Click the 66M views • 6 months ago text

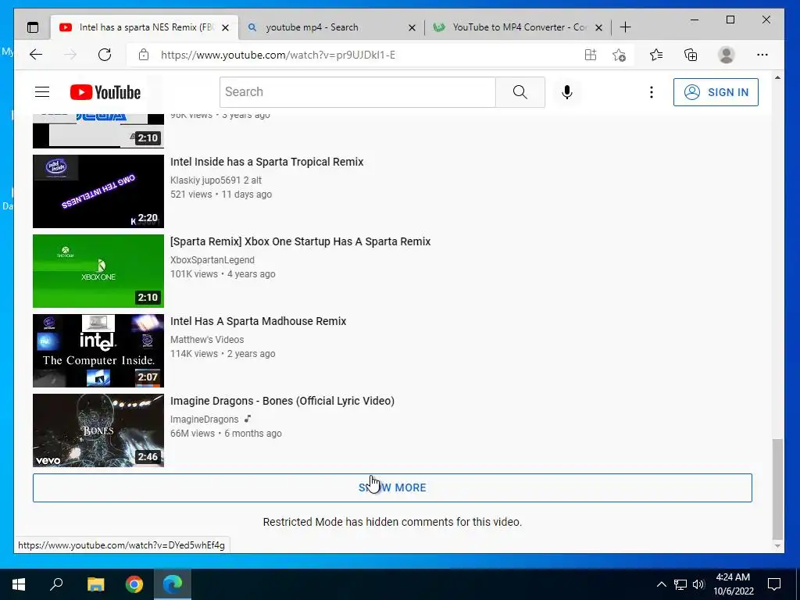[226, 433]
